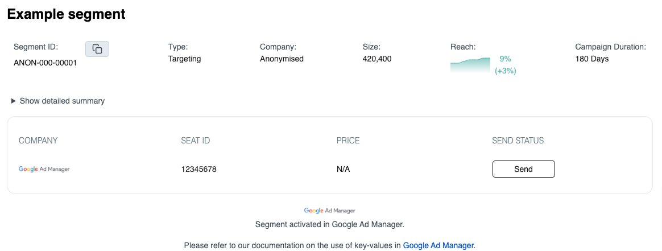Open the Google Ad Manager documentation link
The width and height of the screenshot is (662, 251).
point(438,245)
